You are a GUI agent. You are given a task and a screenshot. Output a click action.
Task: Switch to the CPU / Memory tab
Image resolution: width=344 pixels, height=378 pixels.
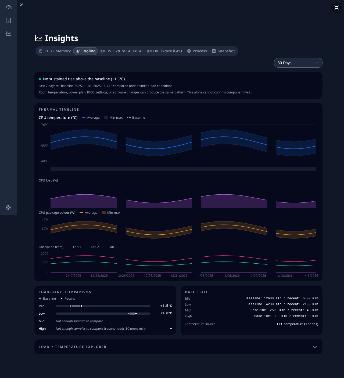pos(55,51)
